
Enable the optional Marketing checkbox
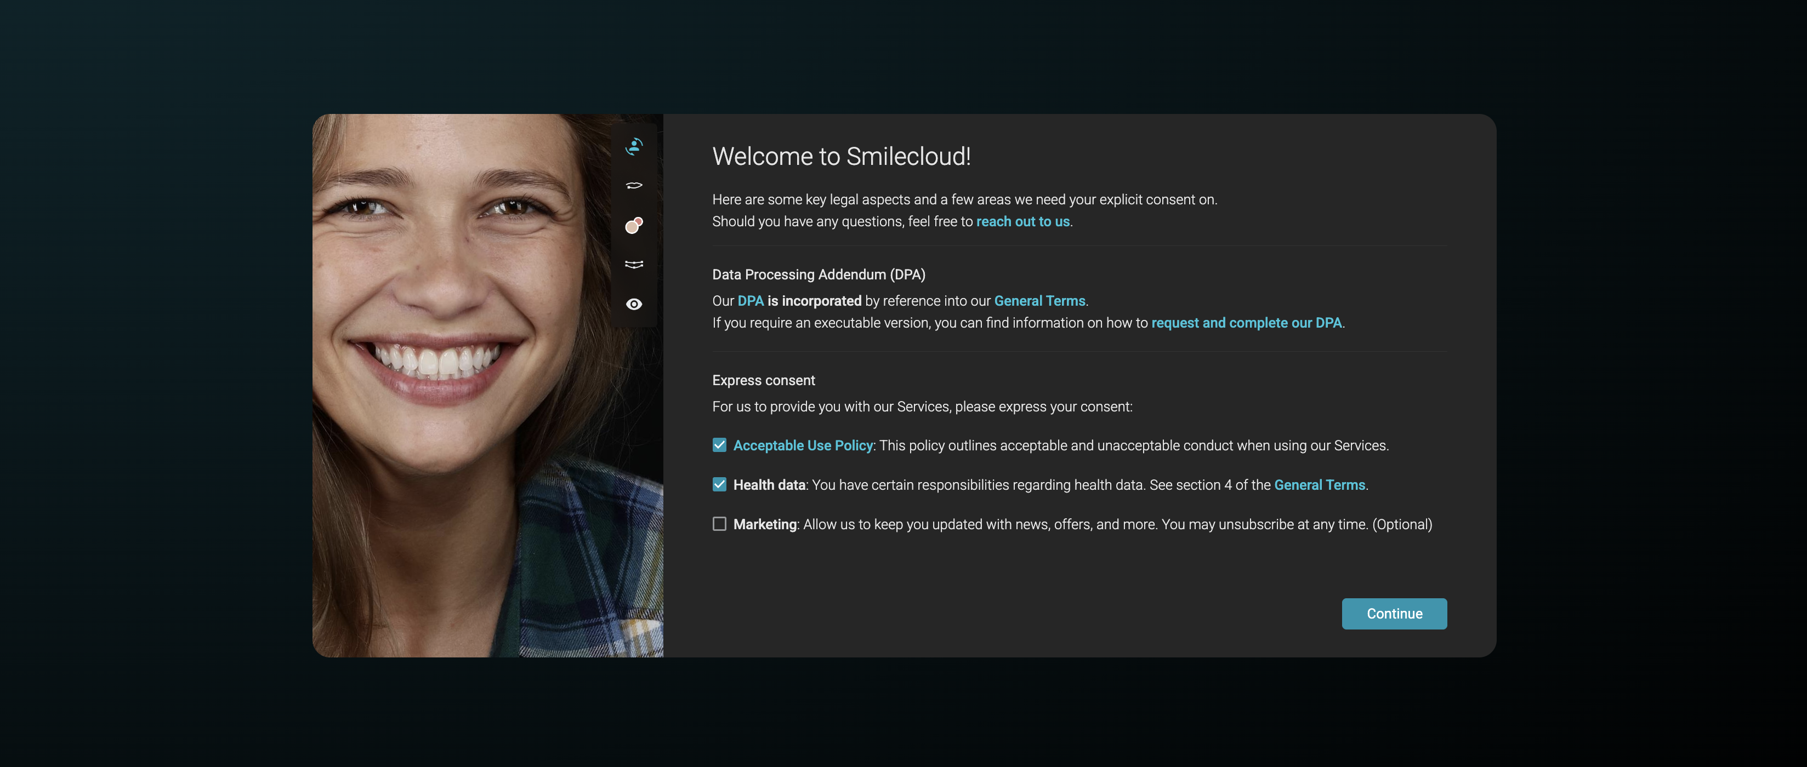point(719,524)
